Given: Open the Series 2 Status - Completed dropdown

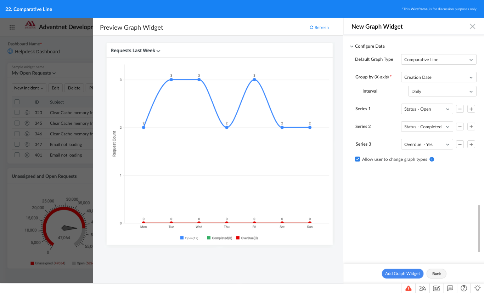Looking at the screenshot, I should (427, 127).
